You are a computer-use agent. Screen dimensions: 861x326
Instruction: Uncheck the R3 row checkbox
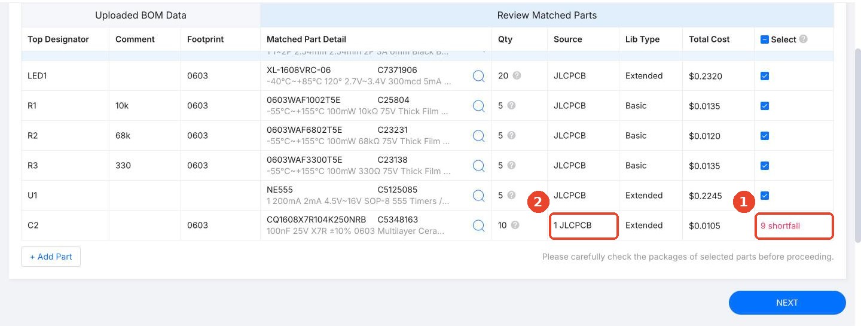tap(764, 166)
